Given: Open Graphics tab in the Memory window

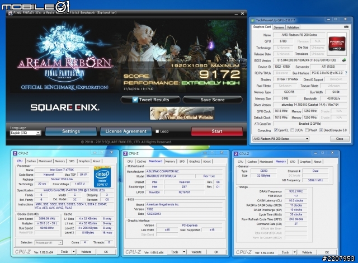Looking at the screenshot, I should click(x=305, y=162).
